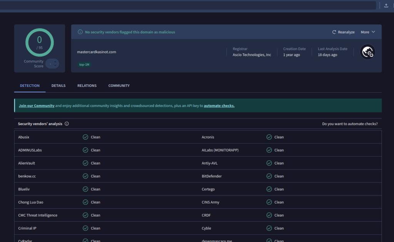
Task: Click the Do you want to automate checks link
Action: point(350,124)
